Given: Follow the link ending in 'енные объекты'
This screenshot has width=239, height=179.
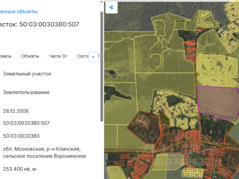Looking at the screenshot, I should (19, 12).
